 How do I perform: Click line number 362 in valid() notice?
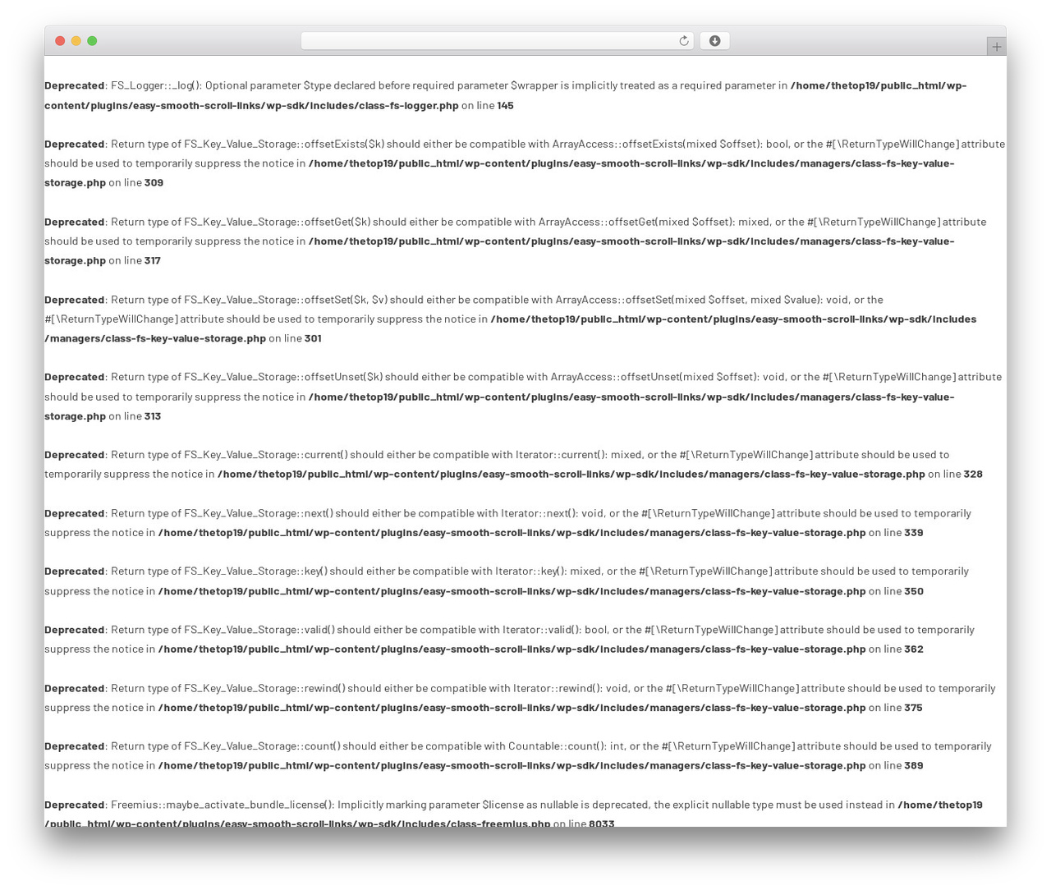pyautogui.click(x=914, y=649)
